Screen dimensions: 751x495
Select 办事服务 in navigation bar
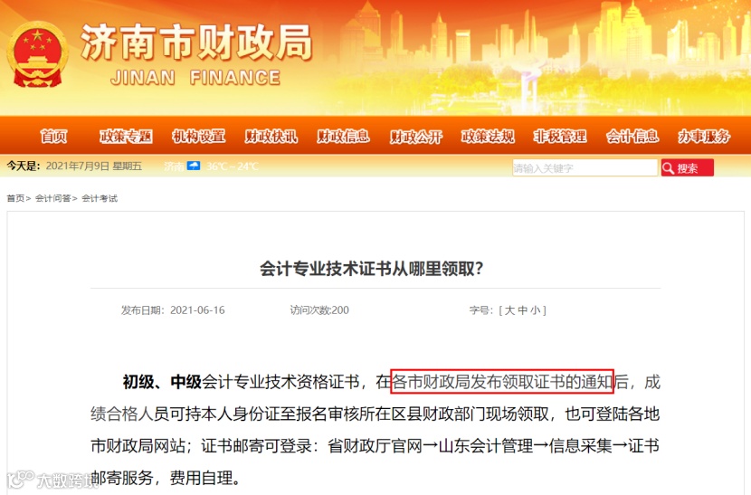pyautogui.click(x=704, y=137)
